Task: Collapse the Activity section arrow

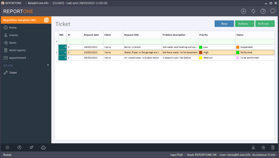Action: [x=48, y=65]
